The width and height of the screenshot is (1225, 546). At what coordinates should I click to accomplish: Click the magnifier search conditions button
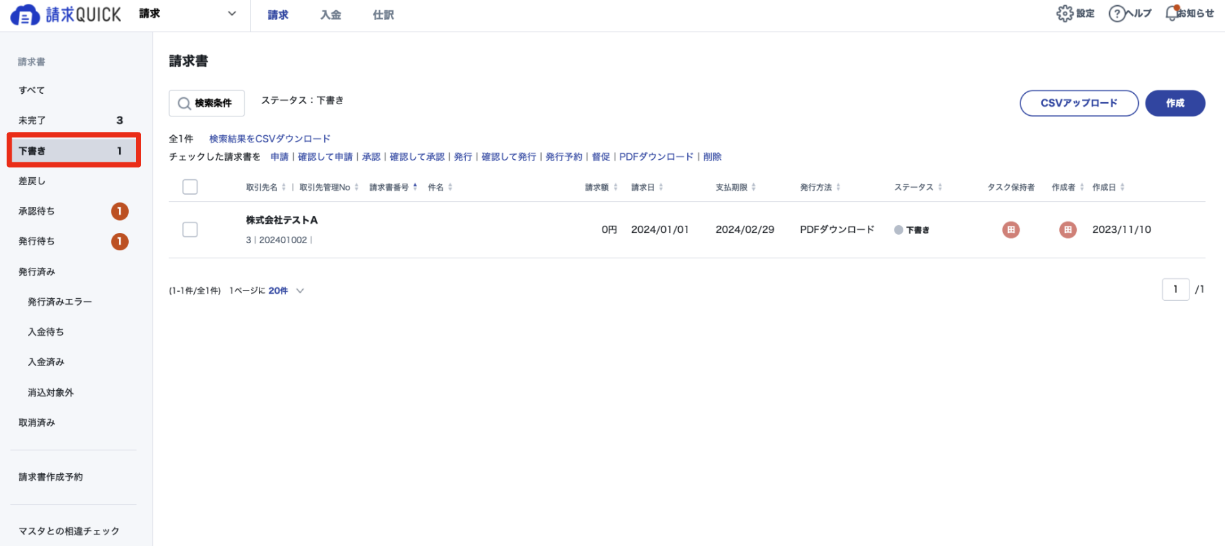point(206,103)
